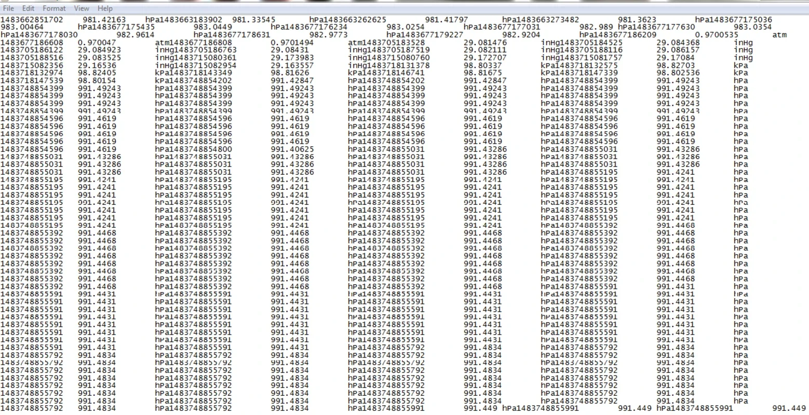Viewport: 809px width, 415px height.
Task: Click the timestamp 1483677186608
Action: [32, 43]
